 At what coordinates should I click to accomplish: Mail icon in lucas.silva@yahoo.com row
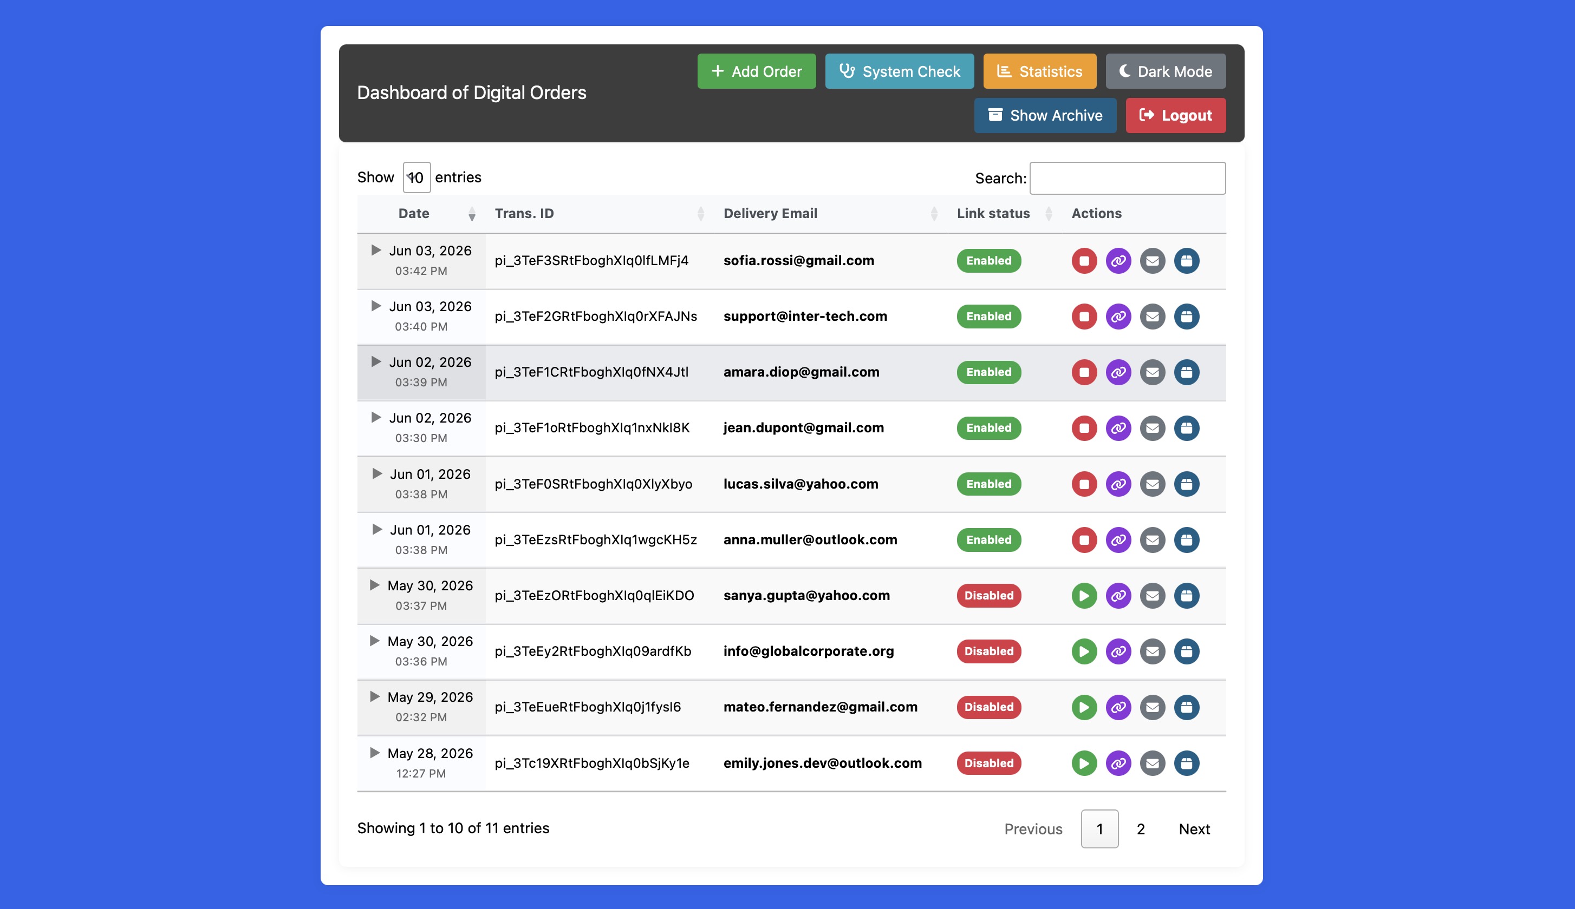(1152, 484)
